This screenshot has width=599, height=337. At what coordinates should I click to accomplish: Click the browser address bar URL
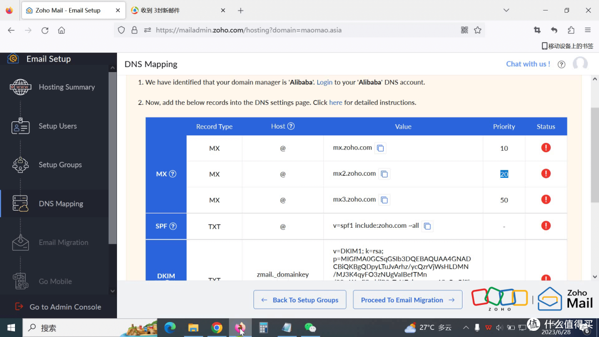point(248,30)
